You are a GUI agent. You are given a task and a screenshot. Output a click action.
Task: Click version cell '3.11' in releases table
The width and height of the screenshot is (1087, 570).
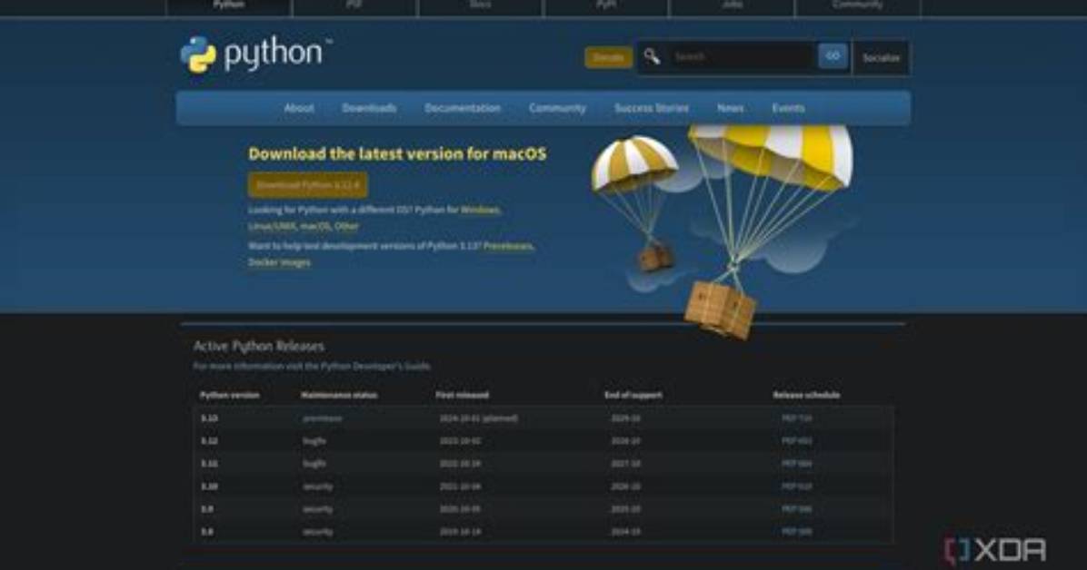209,463
